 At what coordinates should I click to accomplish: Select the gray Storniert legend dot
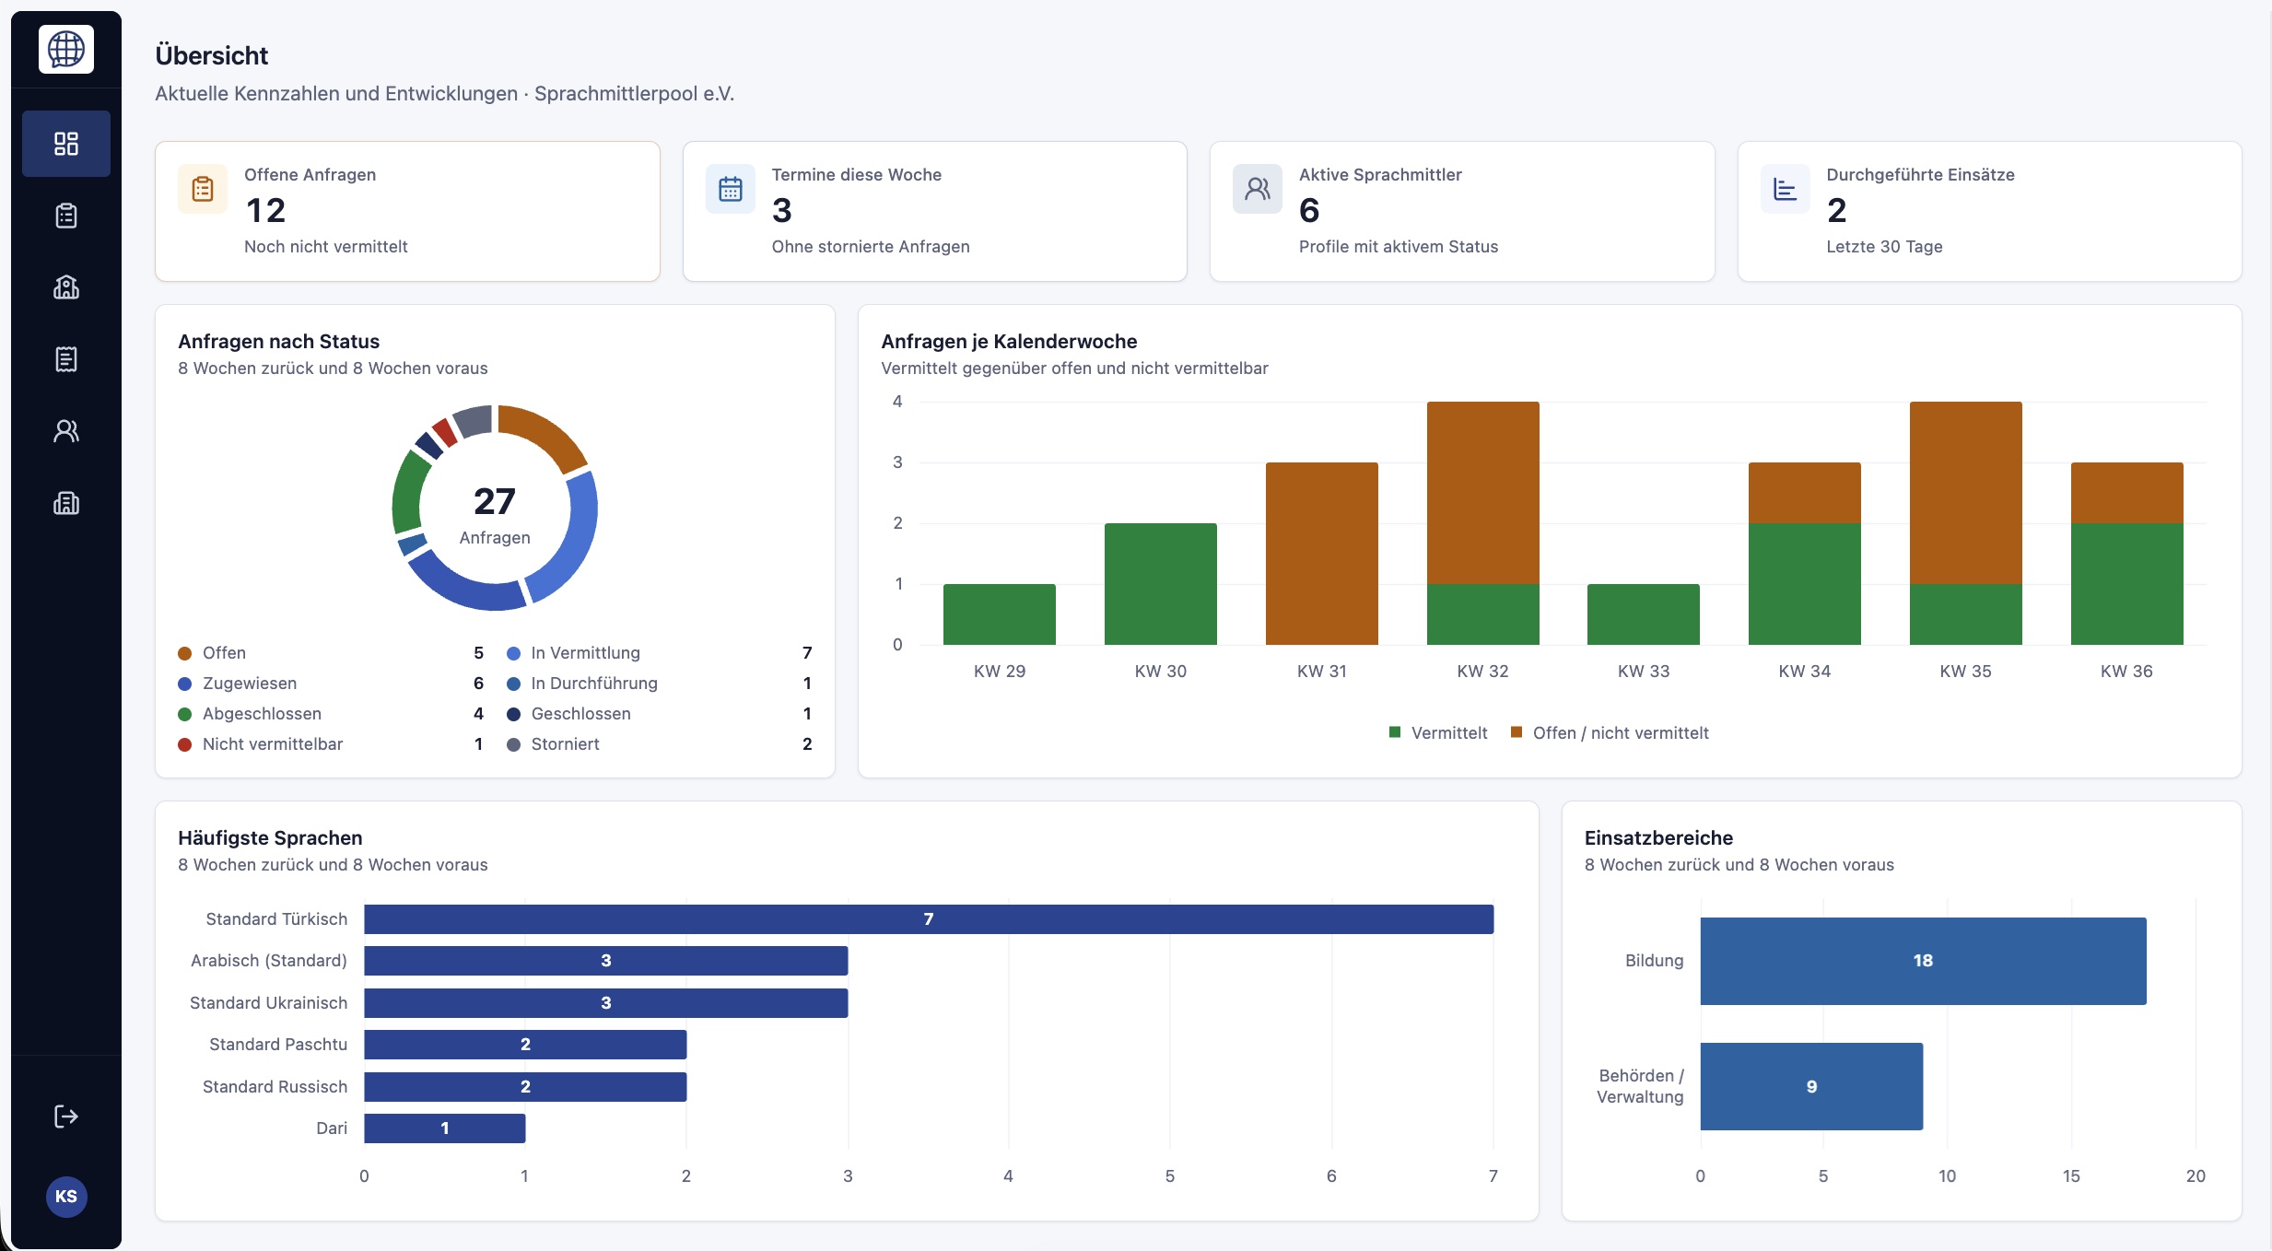pos(514,744)
